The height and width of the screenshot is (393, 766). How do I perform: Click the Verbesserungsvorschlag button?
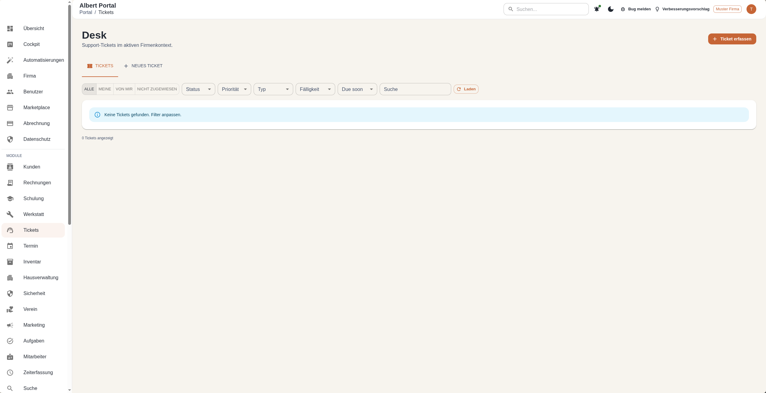(682, 9)
